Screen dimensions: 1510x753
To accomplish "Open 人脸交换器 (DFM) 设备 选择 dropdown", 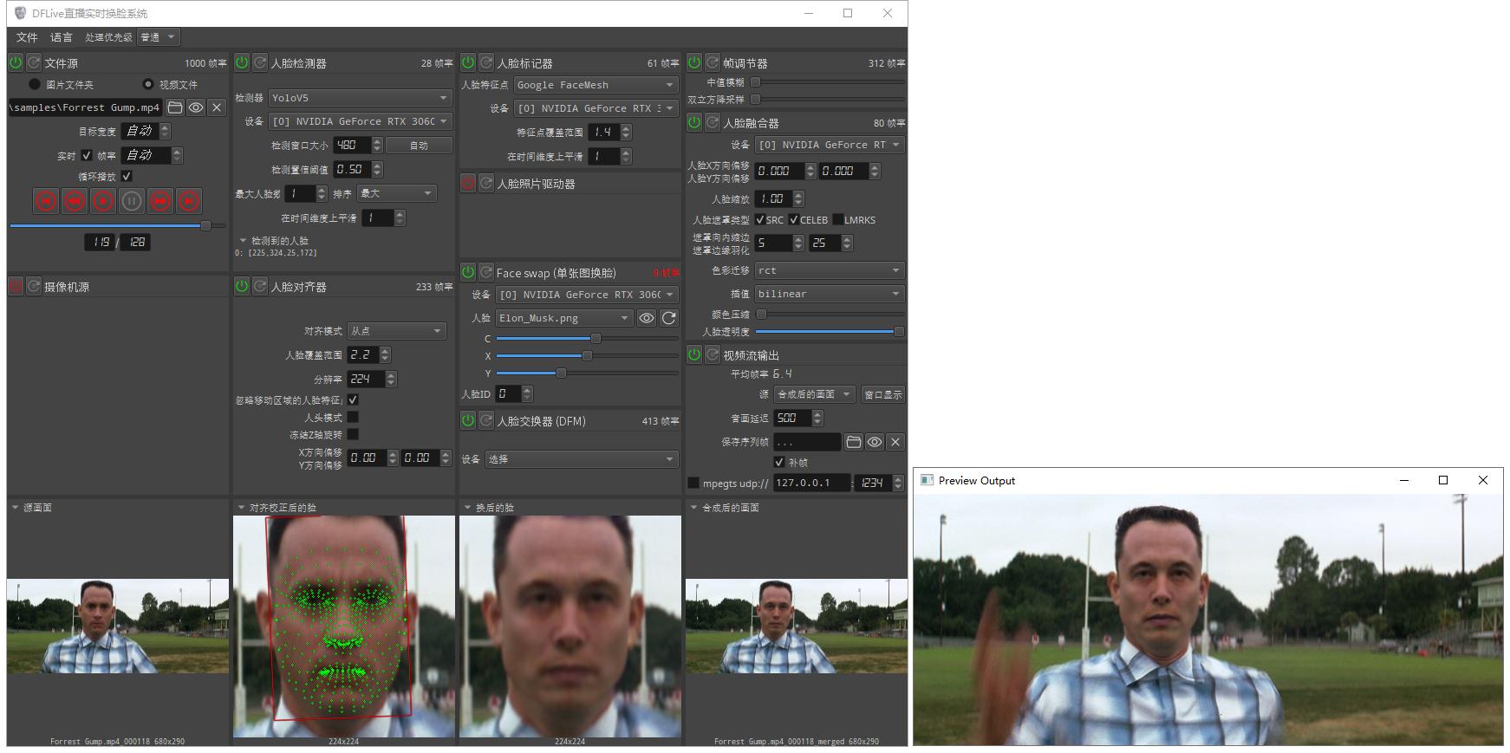I will point(582,459).
